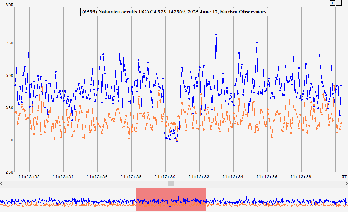This screenshot has width=348, height=212.
Task: Click the scrollbar left arrow
Action: pos(2,183)
